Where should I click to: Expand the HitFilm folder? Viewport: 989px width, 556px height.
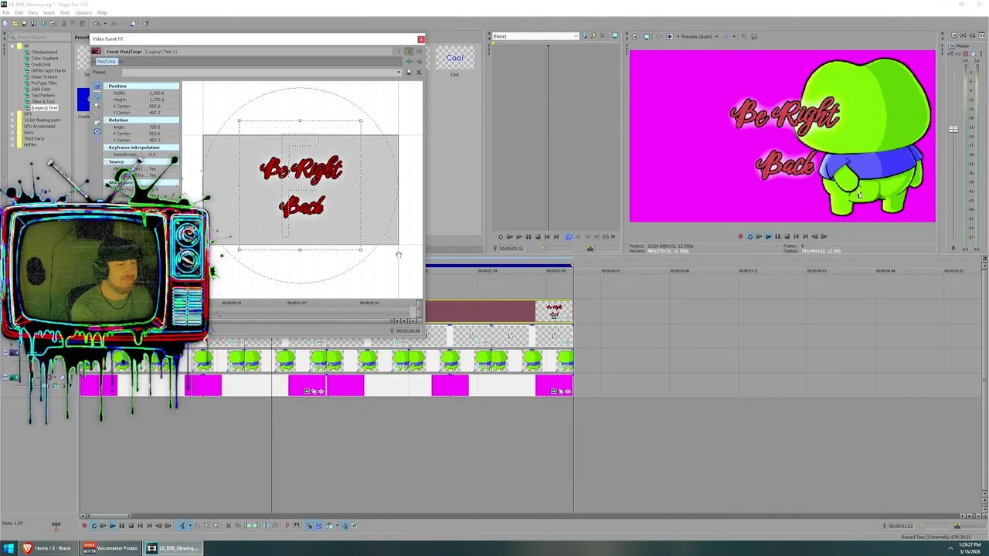[12, 144]
